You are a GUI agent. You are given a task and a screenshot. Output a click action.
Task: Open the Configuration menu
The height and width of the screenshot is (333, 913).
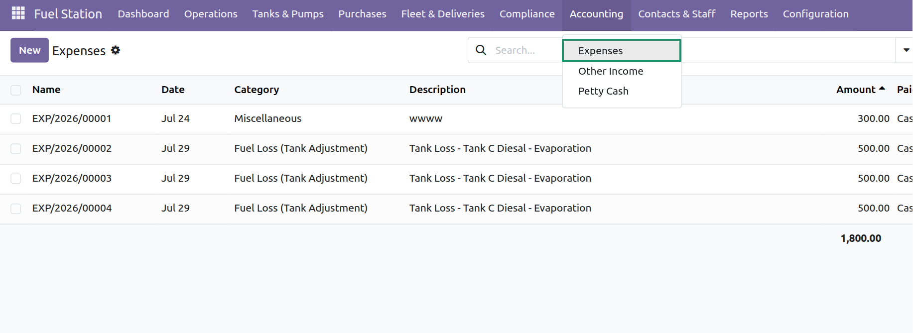coord(815,14)
